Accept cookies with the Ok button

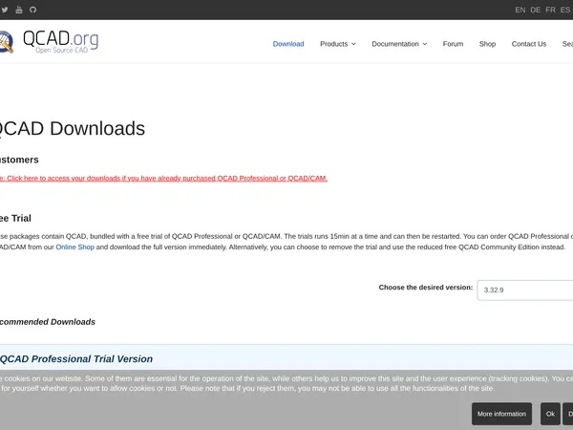pos(550,414)
